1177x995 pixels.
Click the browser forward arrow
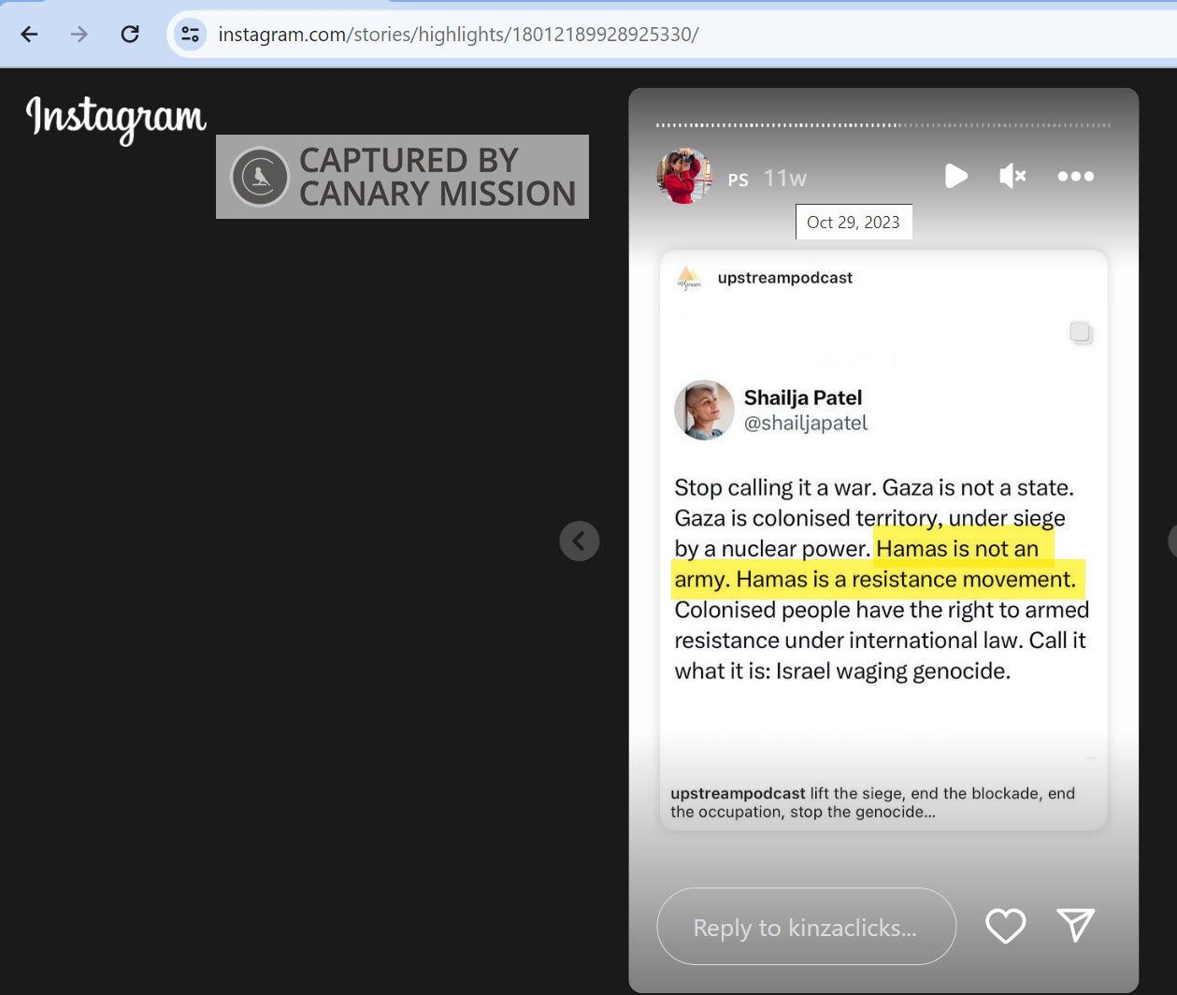pos(79,35)
